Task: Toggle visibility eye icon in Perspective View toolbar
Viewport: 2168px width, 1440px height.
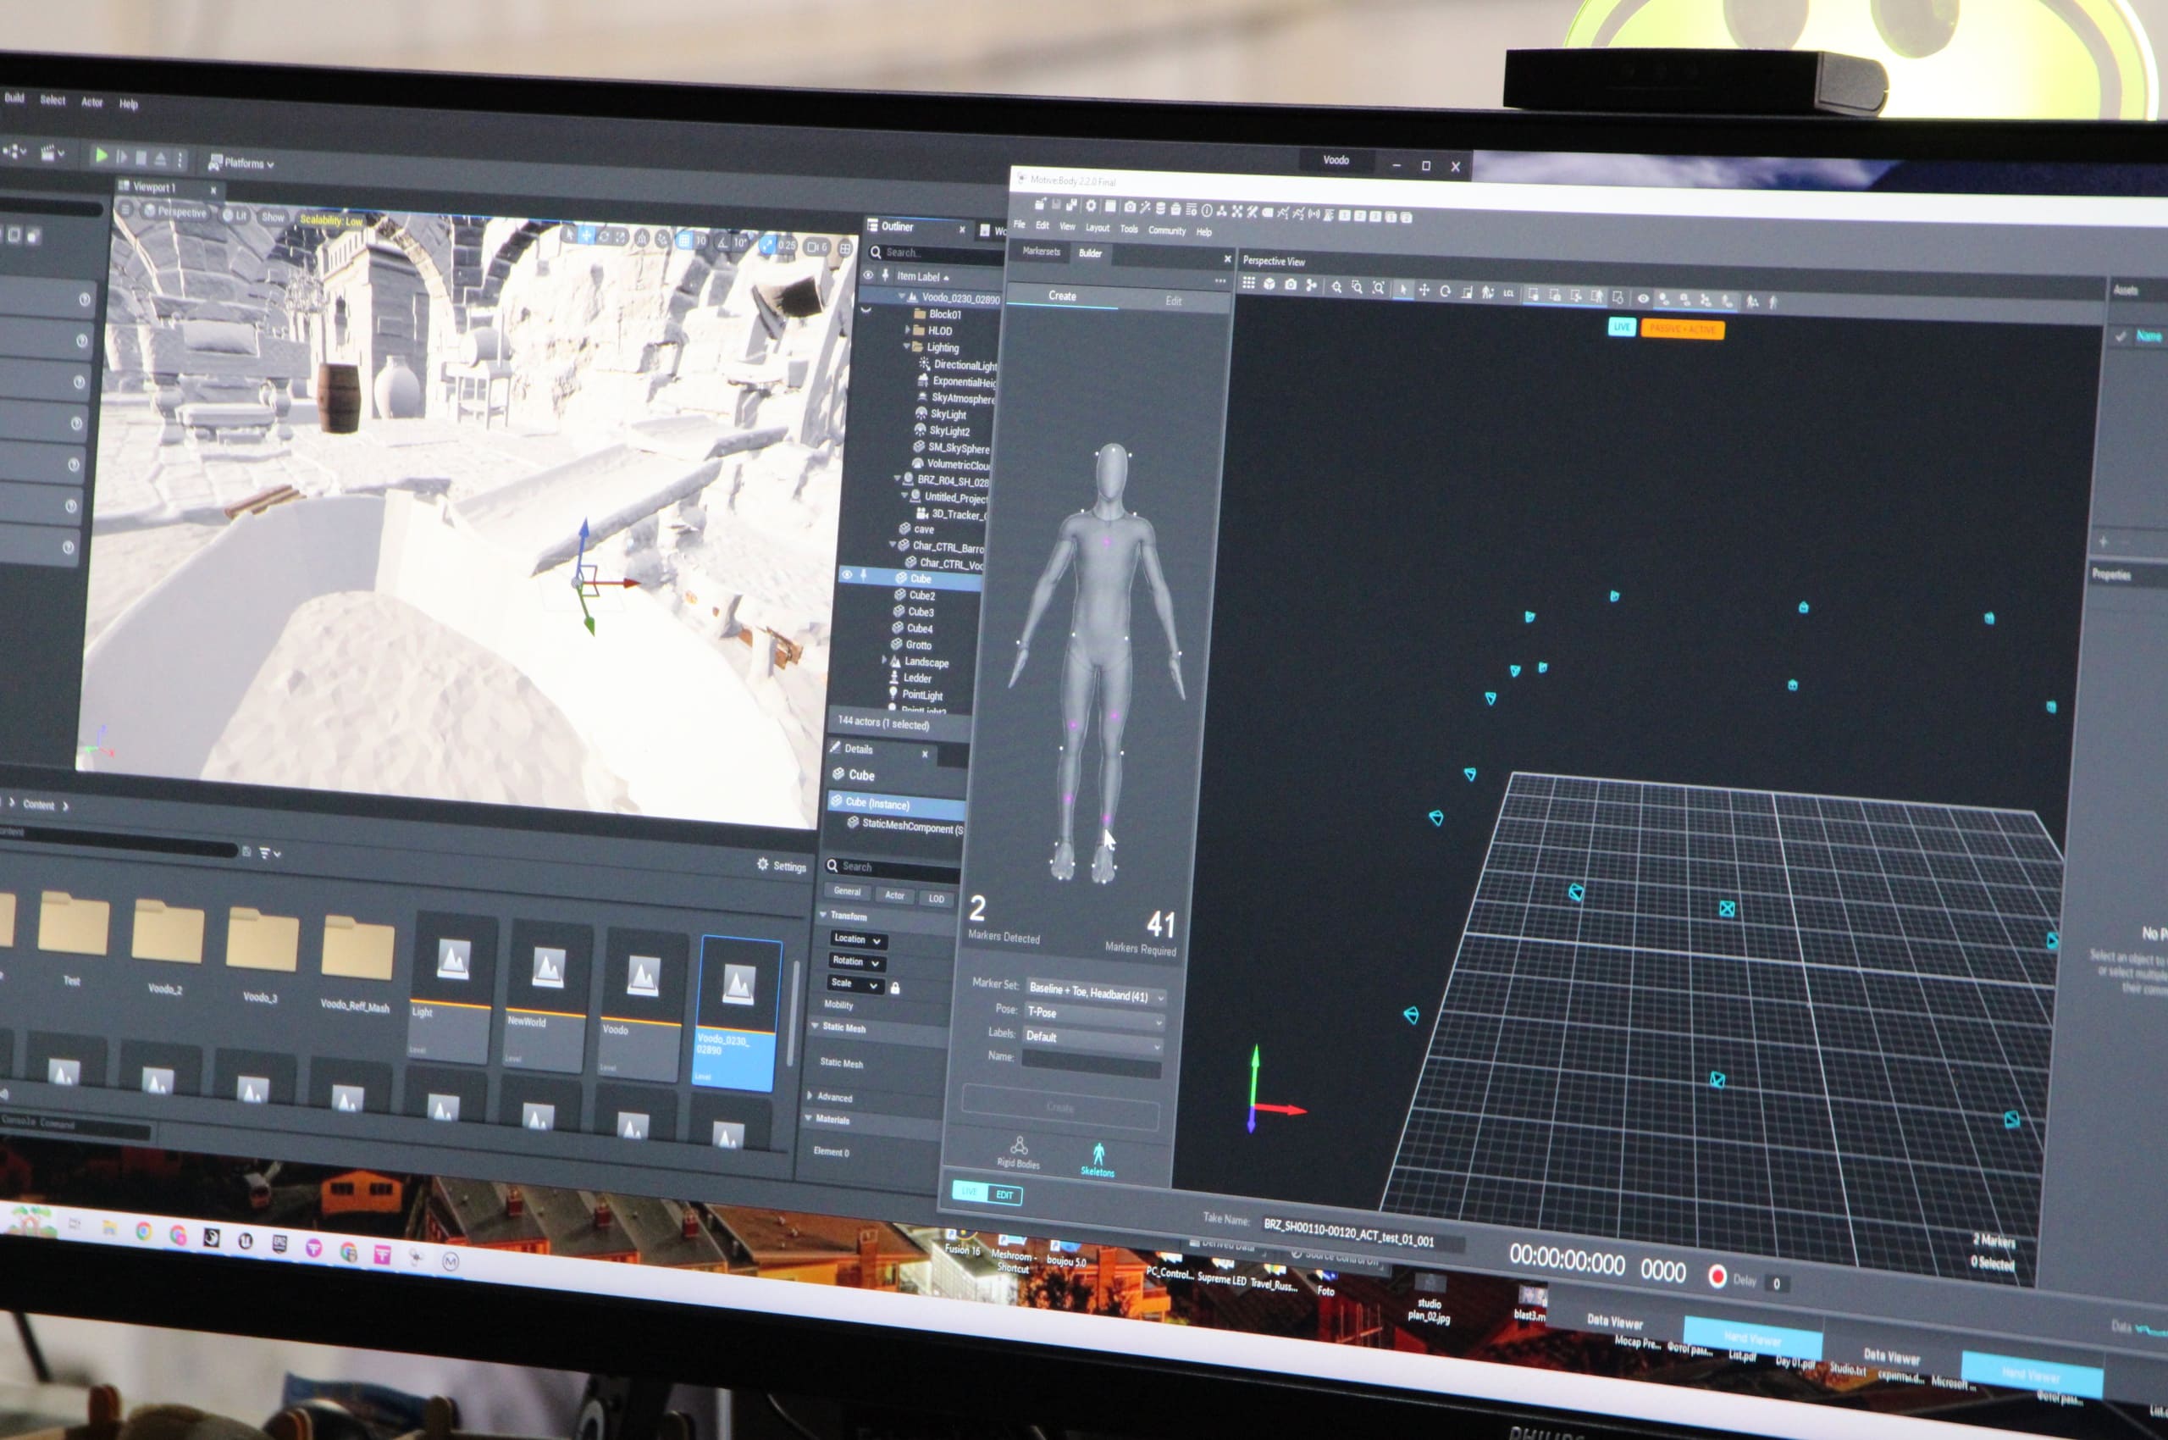Action: 1643,297
